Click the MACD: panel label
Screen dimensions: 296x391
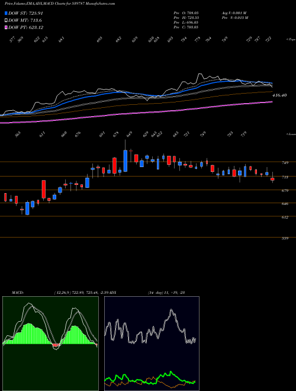click(17, 293)
